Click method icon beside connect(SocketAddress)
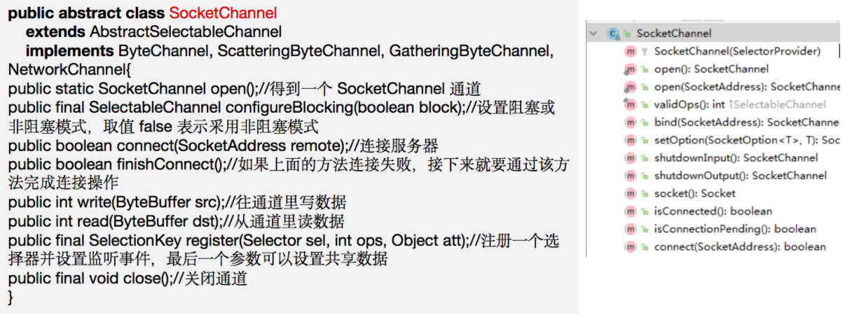The height and width of the screenshot is (324, 845). tap(631, 247)
